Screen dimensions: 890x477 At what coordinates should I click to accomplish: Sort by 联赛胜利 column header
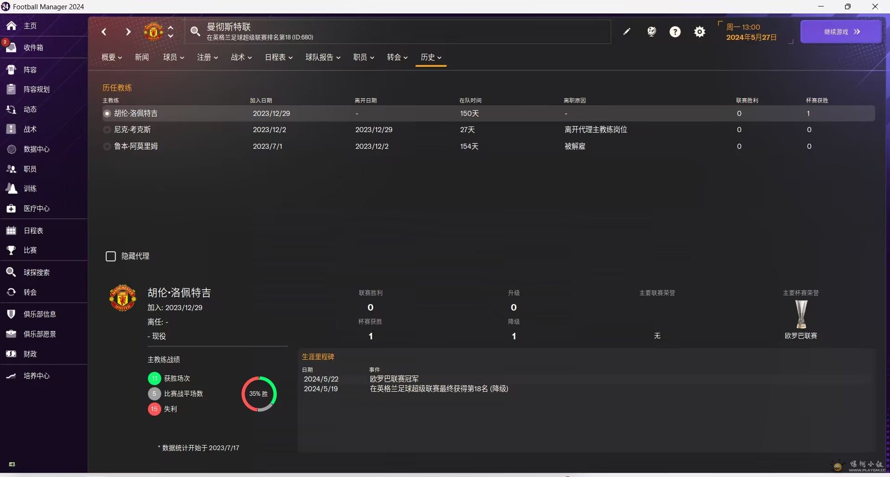click(x=747, y=101)
